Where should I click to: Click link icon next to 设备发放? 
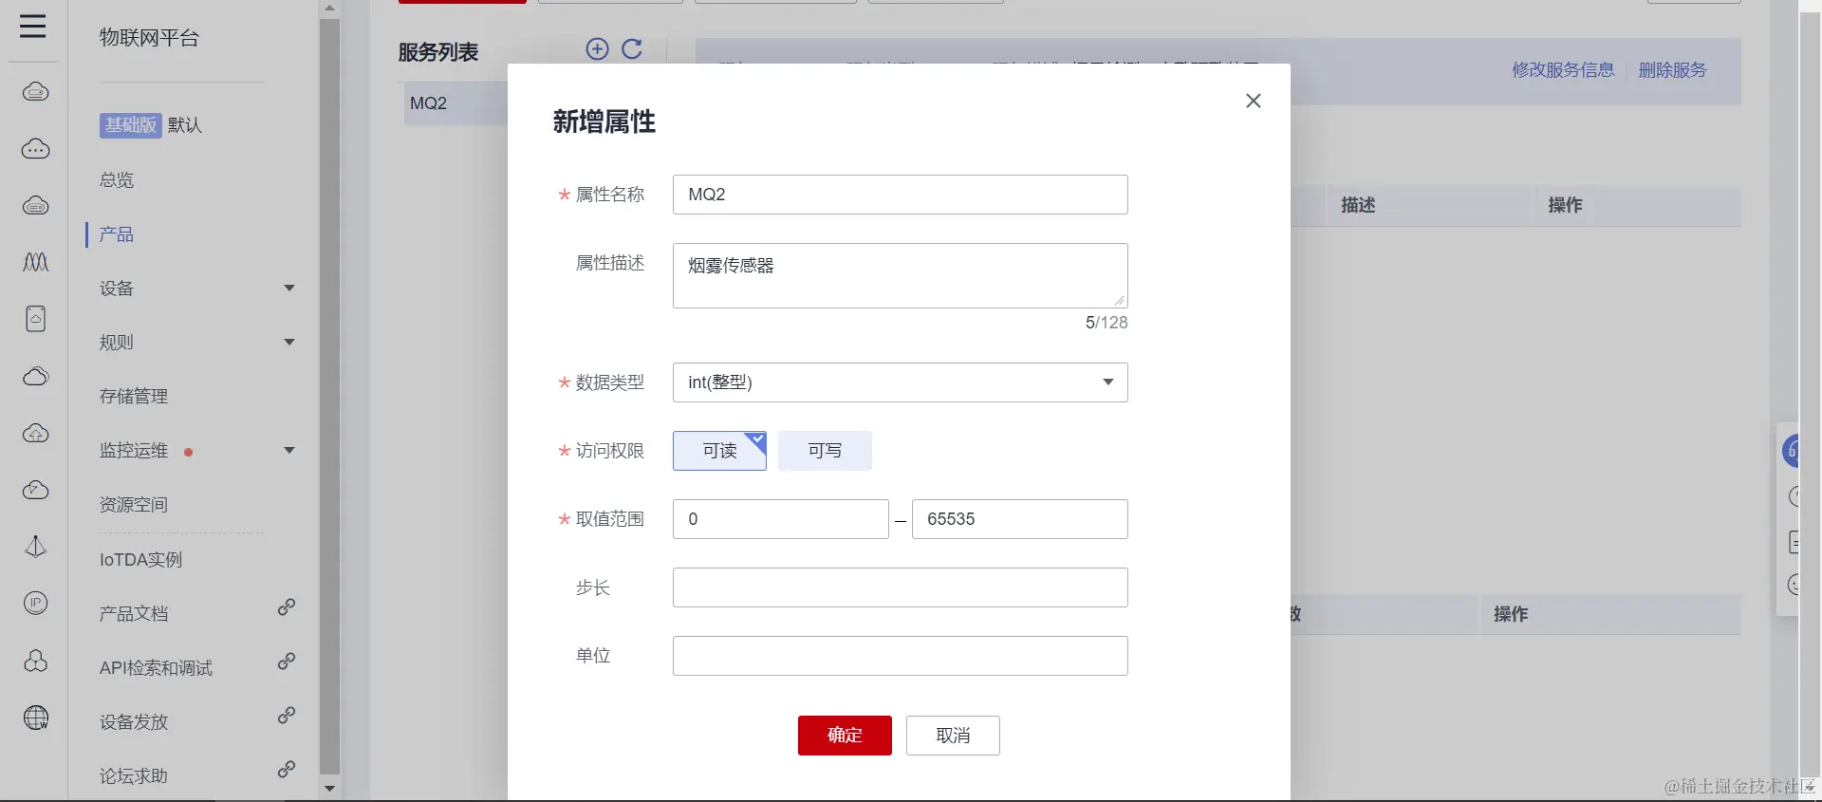[x=287, y=715]
